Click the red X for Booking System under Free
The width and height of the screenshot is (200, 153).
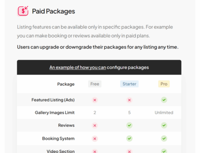(x=95, y=139)
